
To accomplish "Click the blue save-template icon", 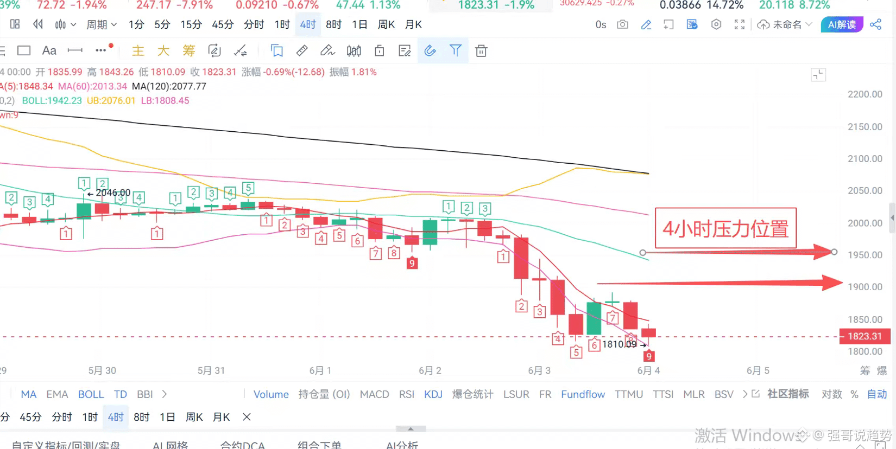I will click(x=692, y=24).
